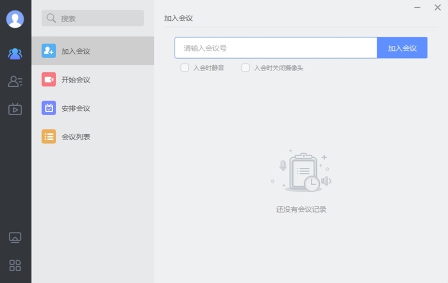
Task: Tick the 入会时关闭摄像头 checkbox
Action: pos(245,68)
